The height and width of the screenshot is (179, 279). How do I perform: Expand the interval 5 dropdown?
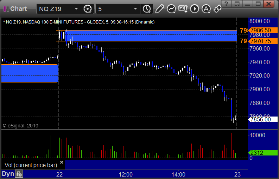point(135,9)
